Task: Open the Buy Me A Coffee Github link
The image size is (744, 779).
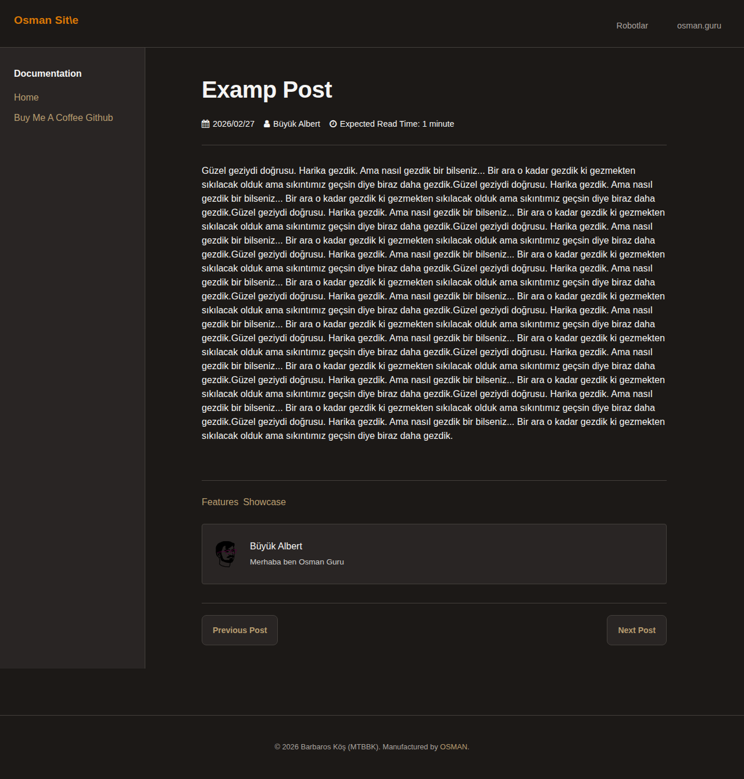Action: [63, 117]
